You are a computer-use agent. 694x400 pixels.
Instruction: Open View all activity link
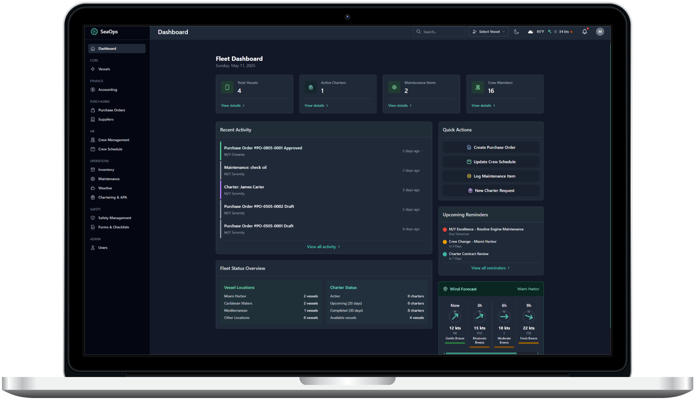(323, 246)
